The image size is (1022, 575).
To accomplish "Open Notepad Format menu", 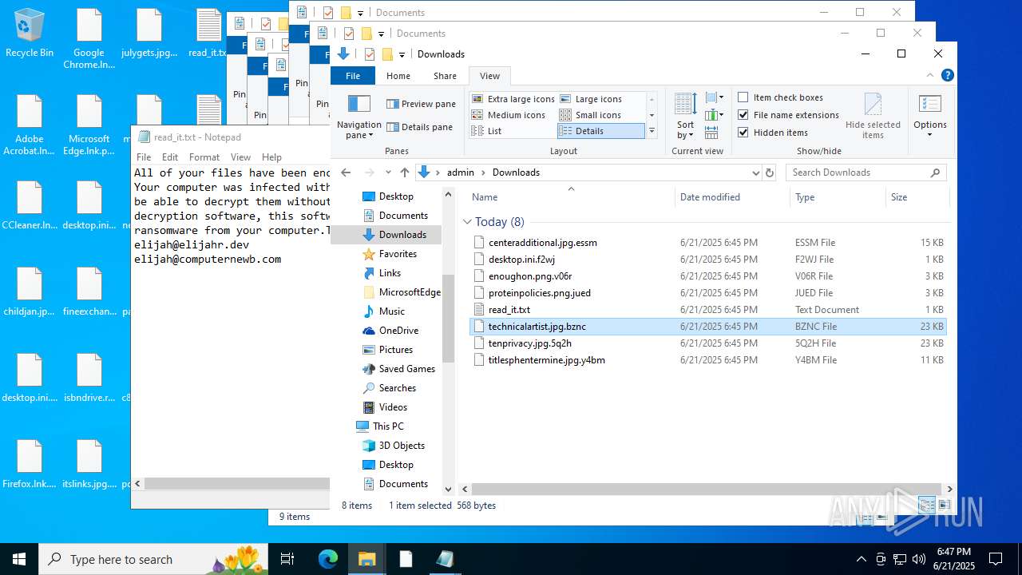I will coord(204,157).
